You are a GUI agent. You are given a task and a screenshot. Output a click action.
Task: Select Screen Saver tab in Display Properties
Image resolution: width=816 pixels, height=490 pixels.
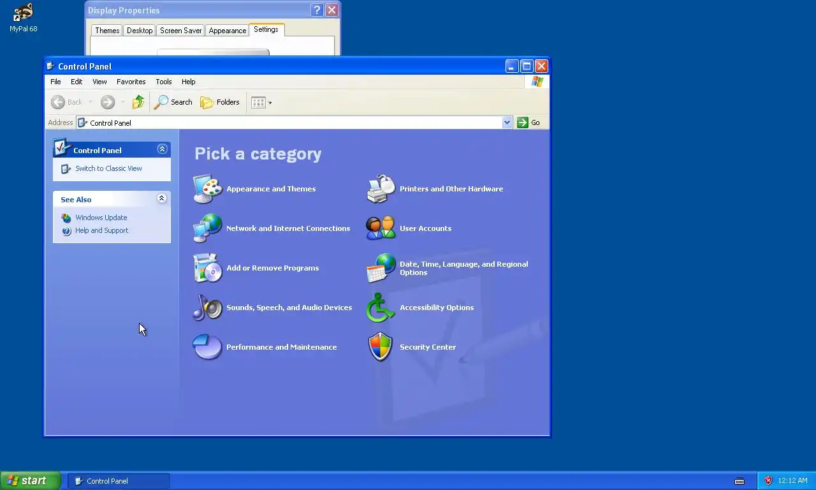(181, 31)
